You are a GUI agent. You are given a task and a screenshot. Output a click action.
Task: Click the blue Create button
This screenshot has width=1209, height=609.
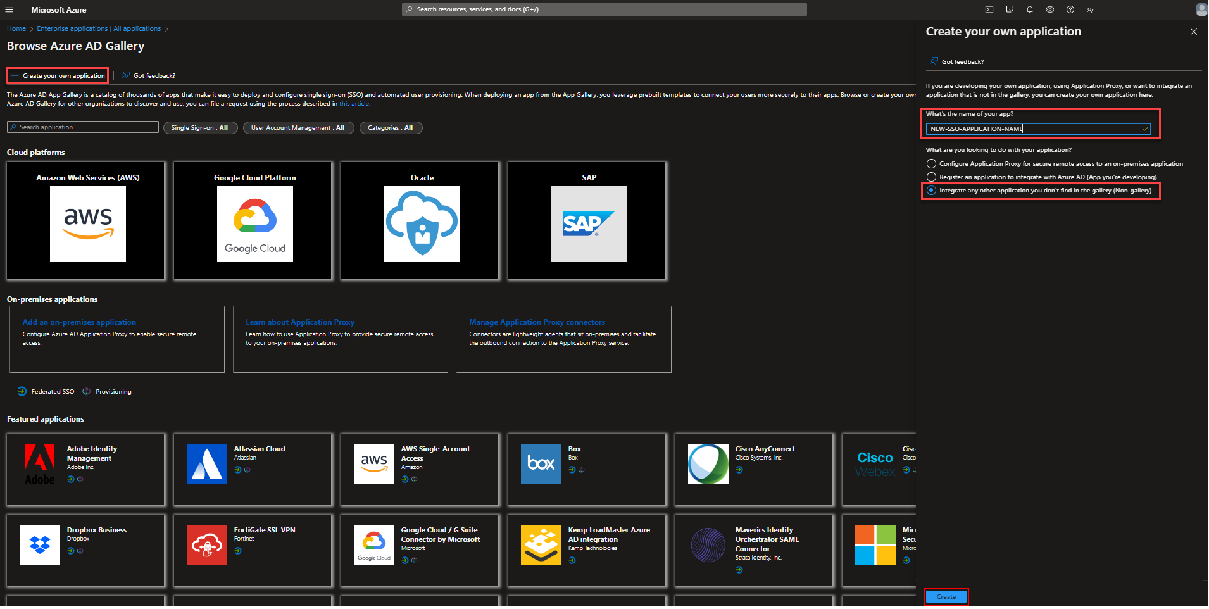click(x=946, y=596)
